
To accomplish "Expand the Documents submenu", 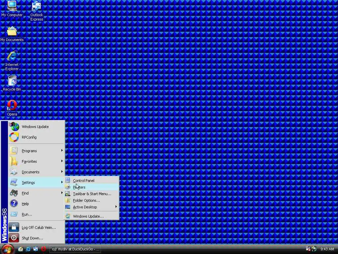I will (x=36, y=172).
